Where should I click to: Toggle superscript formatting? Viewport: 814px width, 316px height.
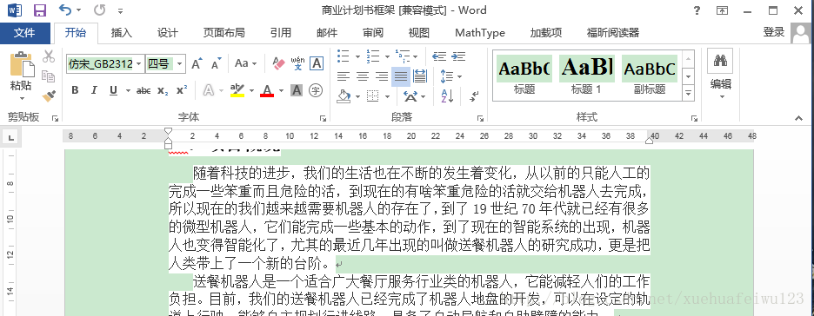(181, 90)
